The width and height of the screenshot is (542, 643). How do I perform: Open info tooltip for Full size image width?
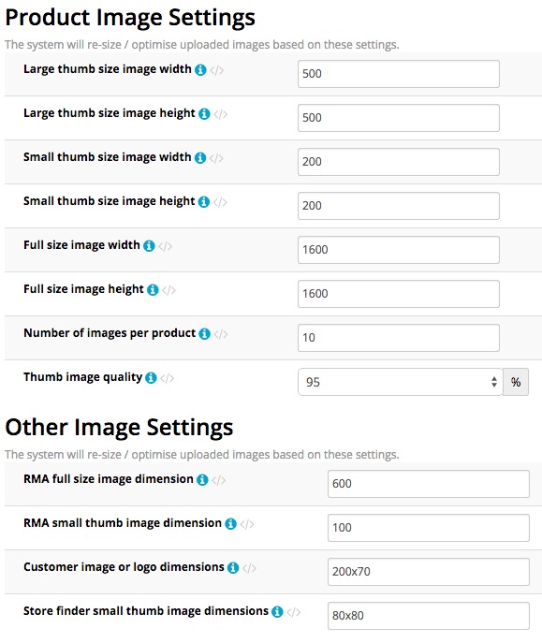coord(149,245)
